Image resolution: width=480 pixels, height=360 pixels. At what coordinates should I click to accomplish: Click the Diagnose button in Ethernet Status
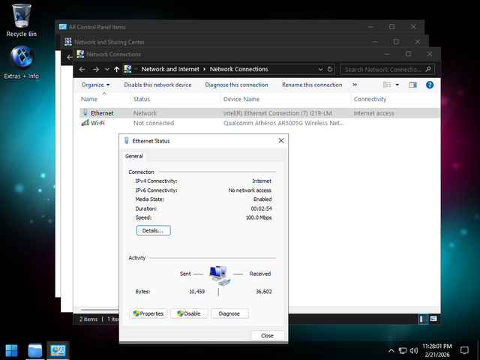pos(229,313)
